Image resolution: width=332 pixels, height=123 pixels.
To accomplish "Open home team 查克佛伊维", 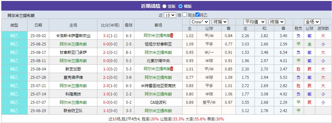I will [73, 78].
